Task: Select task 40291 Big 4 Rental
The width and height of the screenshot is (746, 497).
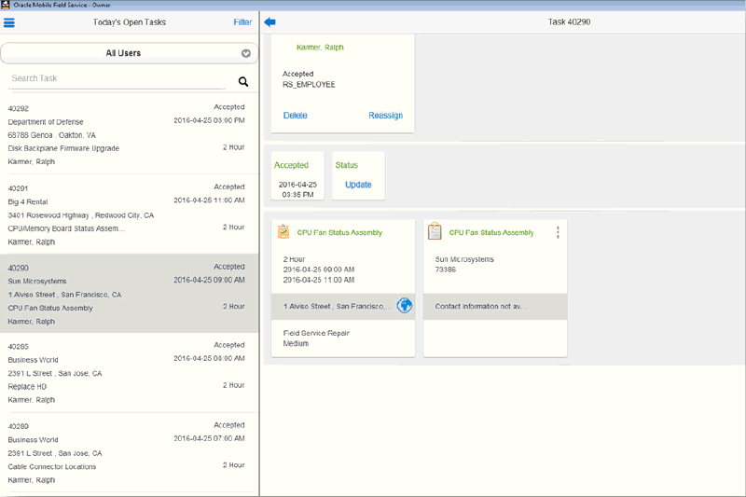Action: (x=129, y=214)
